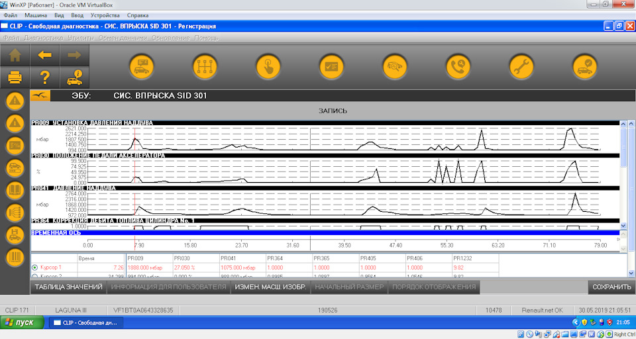Open the book documentation sidebar icon
The height and width of the screenshot is (339, 636).
(x=15, y=190)
